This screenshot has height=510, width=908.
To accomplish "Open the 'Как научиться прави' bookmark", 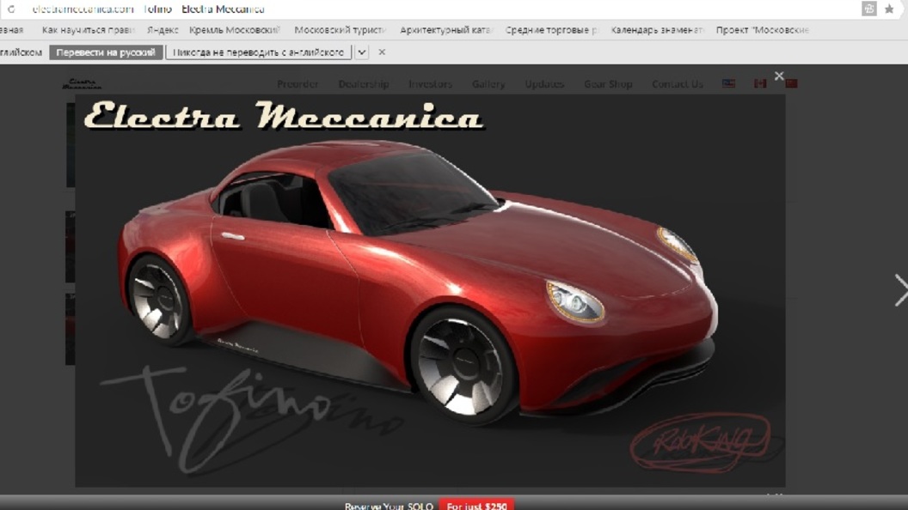I will (x=88, y=29).
